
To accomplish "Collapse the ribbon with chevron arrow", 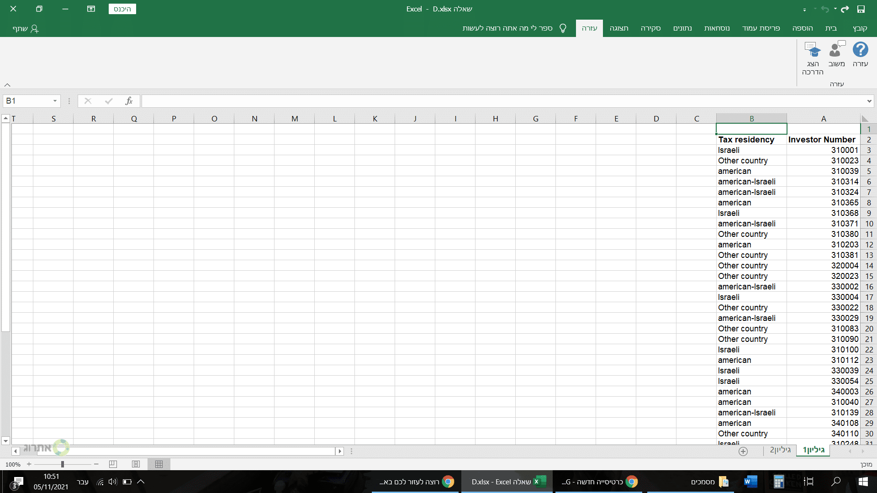I will point(7,85).
